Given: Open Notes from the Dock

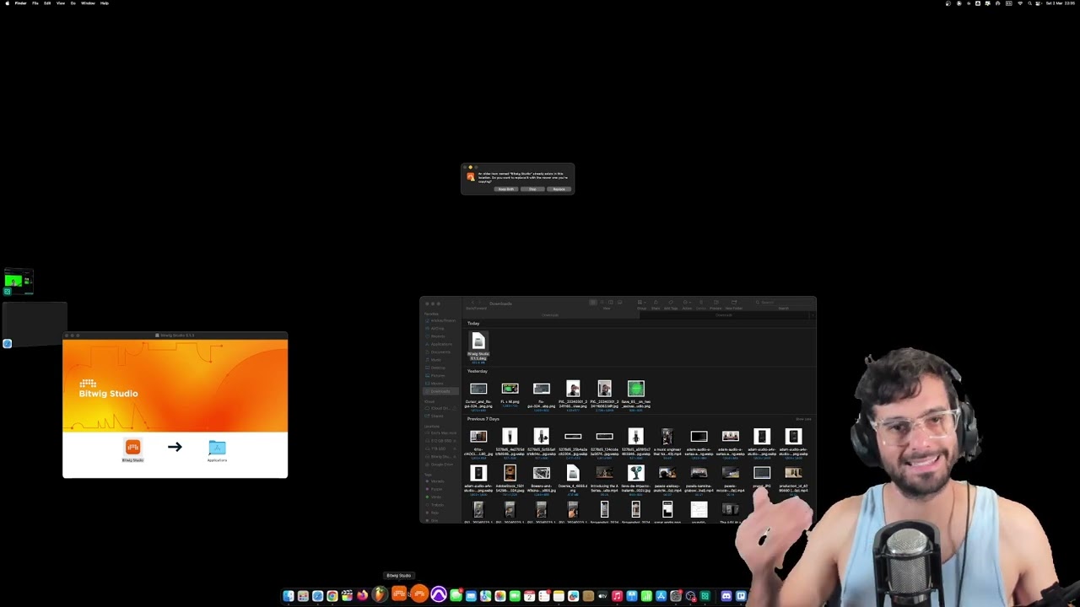Looking at the screenshot, I should point(559,596).
